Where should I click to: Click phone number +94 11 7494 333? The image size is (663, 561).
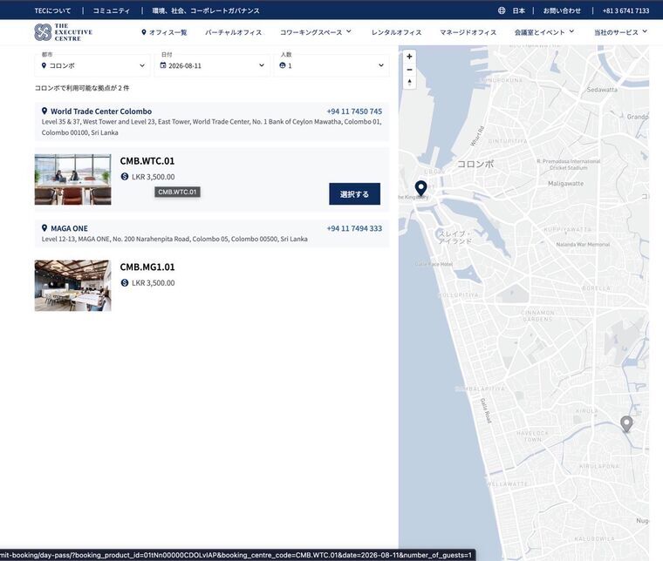(x=354, y=228)
